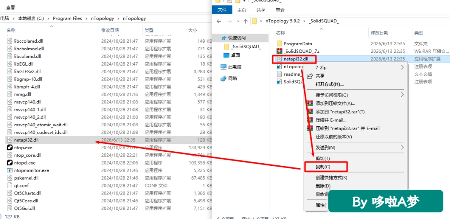This screenshot has height=219, width=450.
Task: Click the nTopology registry file icon
Action: pos(279,66)
